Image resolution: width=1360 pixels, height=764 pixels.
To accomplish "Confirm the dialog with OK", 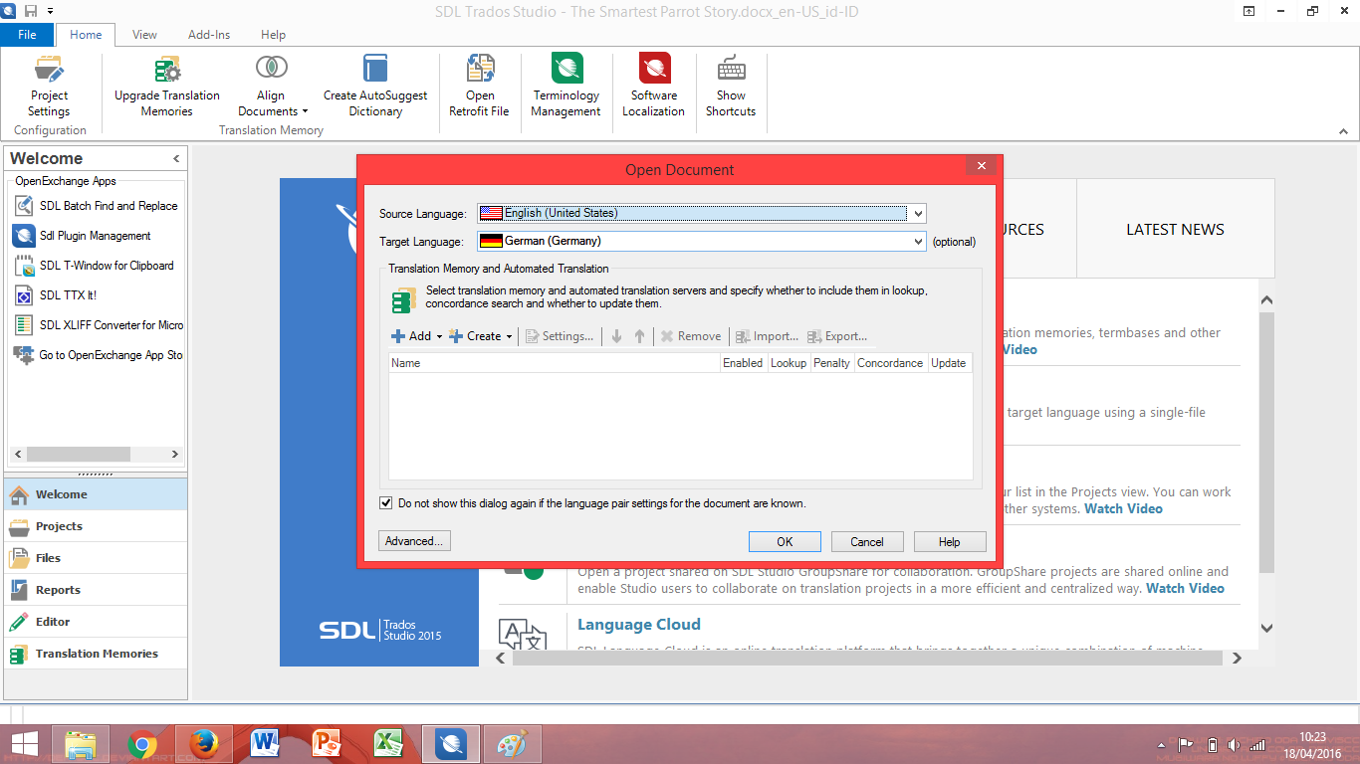I will [x=785, y=541].
